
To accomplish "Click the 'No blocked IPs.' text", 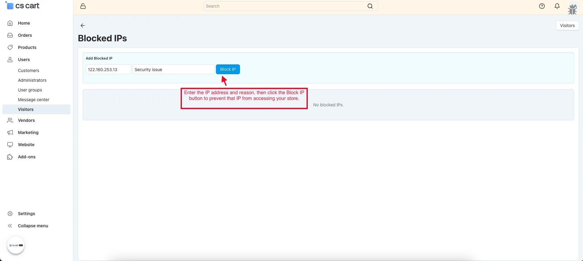I will [328, 105].
